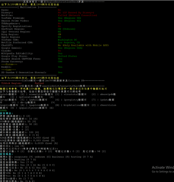Select the Tiktok Region Failed line
The width and height of the screenshot is (174, 182).
tap(22, 83)
